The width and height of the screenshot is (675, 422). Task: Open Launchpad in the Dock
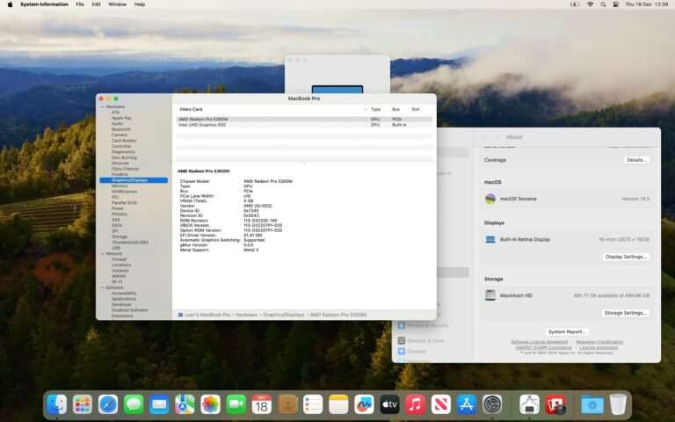[83, 404]
